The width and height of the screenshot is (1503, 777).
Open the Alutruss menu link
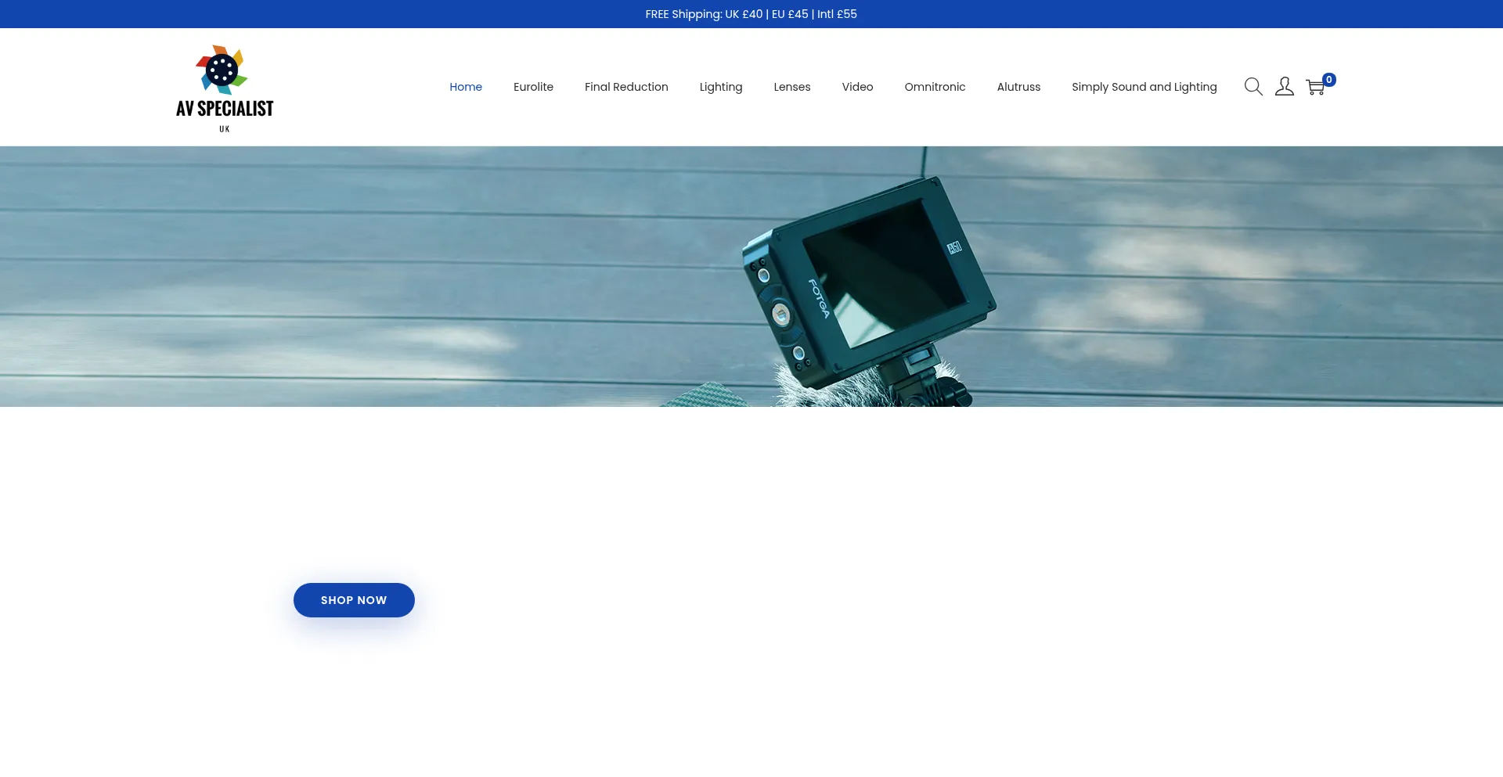(1018, 87)
